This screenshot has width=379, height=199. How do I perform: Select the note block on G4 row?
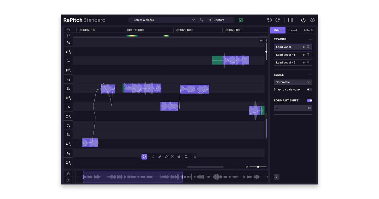click(231, 60)
